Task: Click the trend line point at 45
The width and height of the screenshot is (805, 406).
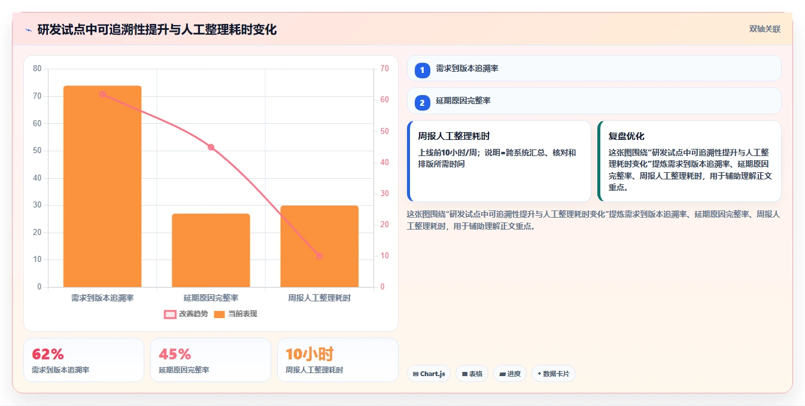Action: [211, 147]
